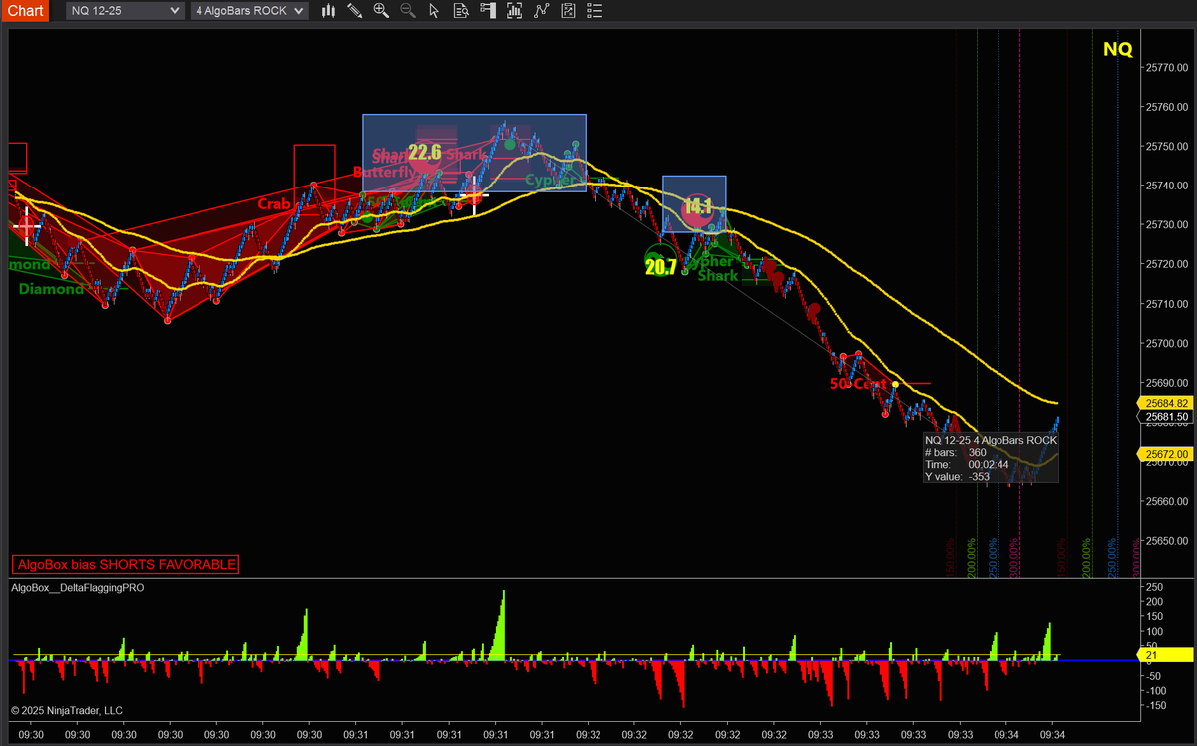The width and height of the screenshot is (1197, 746).
Task: Click the 50 Cent red label
Action: click(858, 383)
